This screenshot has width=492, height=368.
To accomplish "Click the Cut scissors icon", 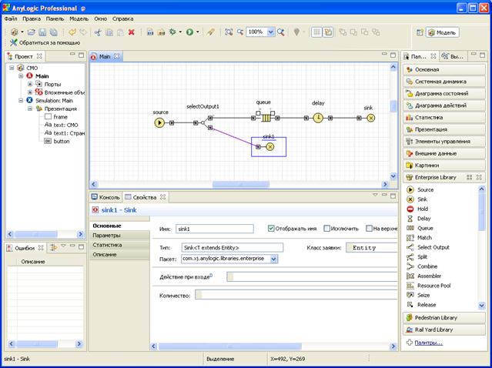I will coord(98,32).
